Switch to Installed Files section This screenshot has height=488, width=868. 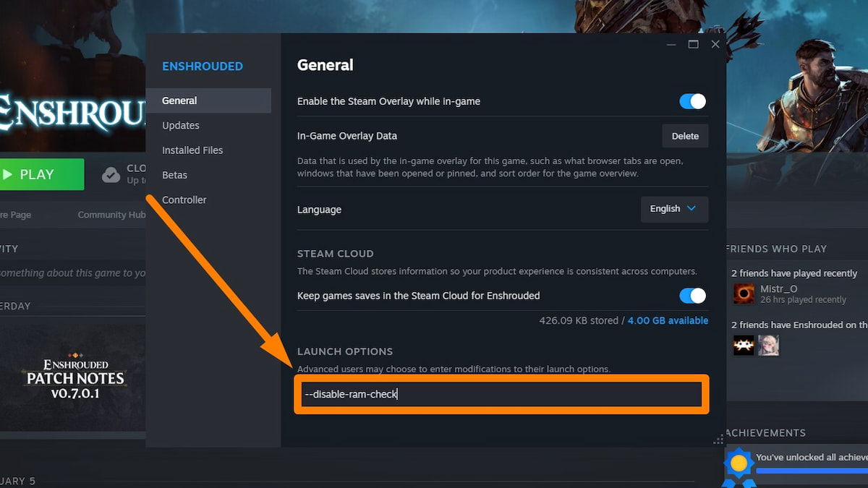(x=192, y=150)
